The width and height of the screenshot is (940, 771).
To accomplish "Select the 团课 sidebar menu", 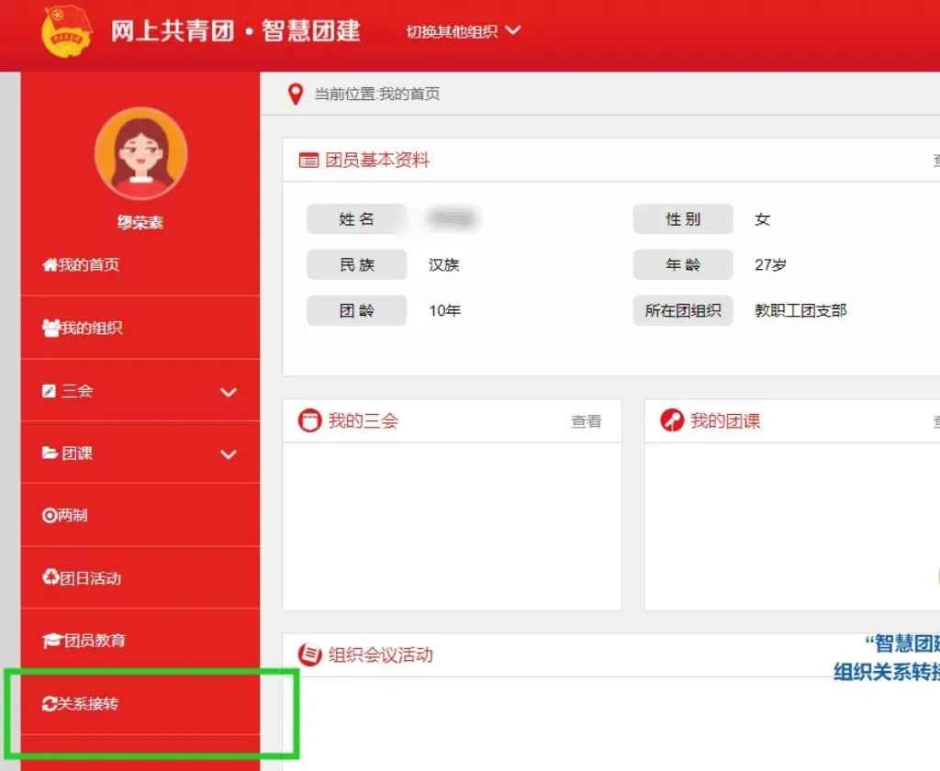I will coord(140,453).
